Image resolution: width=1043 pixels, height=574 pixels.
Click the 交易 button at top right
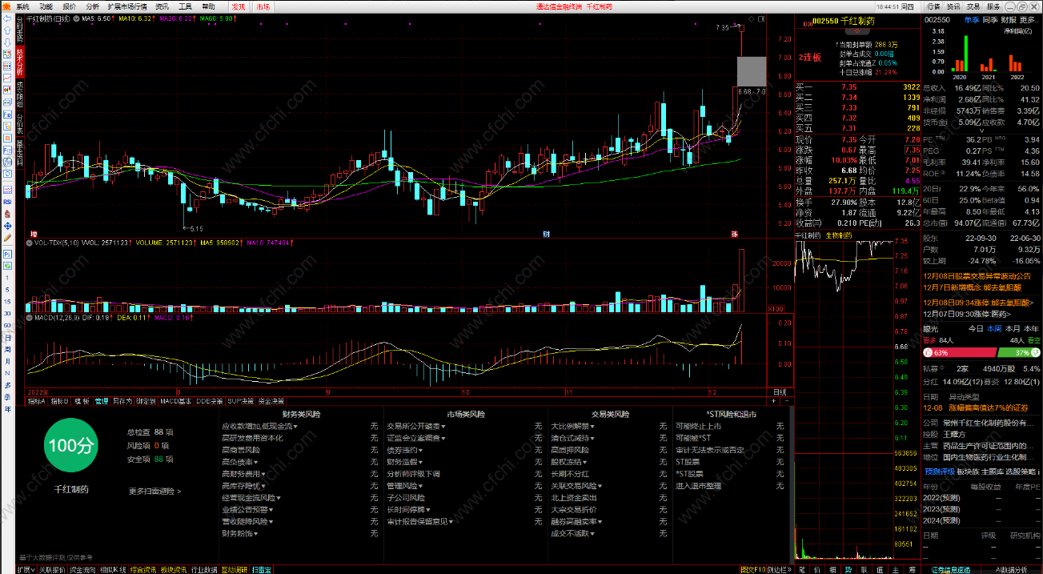pyautogui.click(x=973, y=6)
